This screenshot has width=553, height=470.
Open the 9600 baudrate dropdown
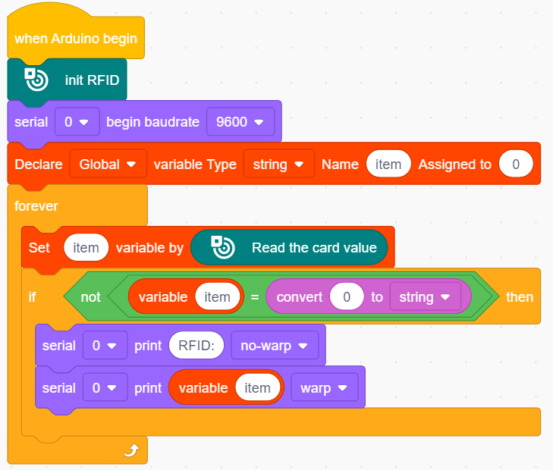240,122
